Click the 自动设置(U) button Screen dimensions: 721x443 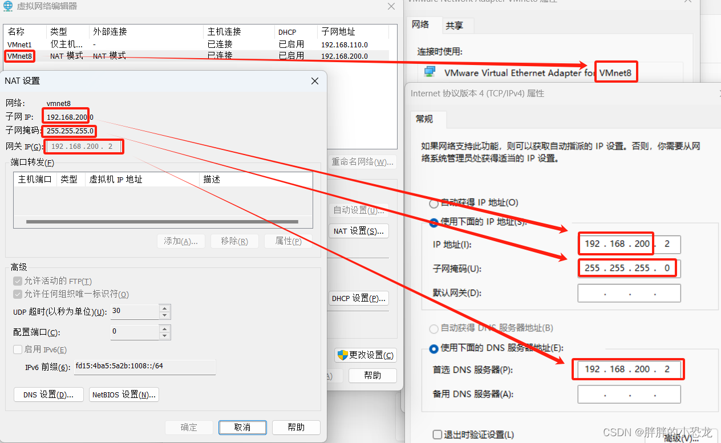click(x=359, y=210)
